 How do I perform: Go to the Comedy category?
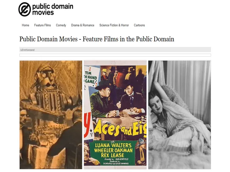[61, 25]
